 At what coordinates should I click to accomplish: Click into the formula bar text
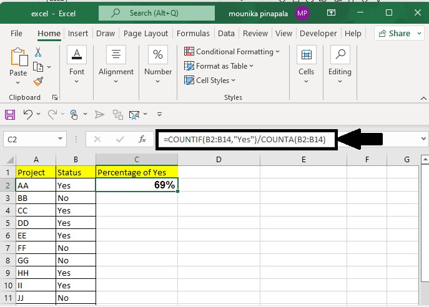point(246,139)
